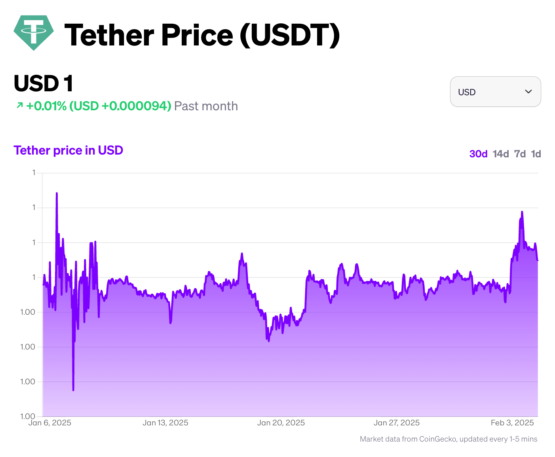Image resolution: width=555 pixels, height=457 pixels.
Task: Select the active 30d range option
Action: click(x=478, y=154)
